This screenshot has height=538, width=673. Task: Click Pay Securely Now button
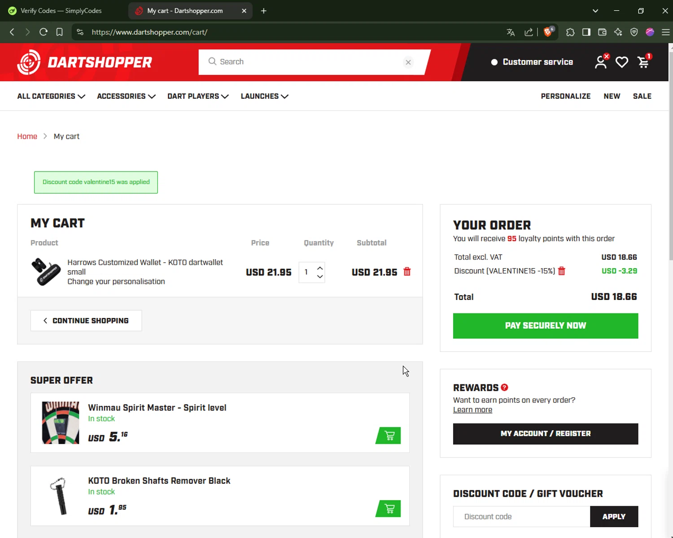pyautogui.click(x=545, y=326)
